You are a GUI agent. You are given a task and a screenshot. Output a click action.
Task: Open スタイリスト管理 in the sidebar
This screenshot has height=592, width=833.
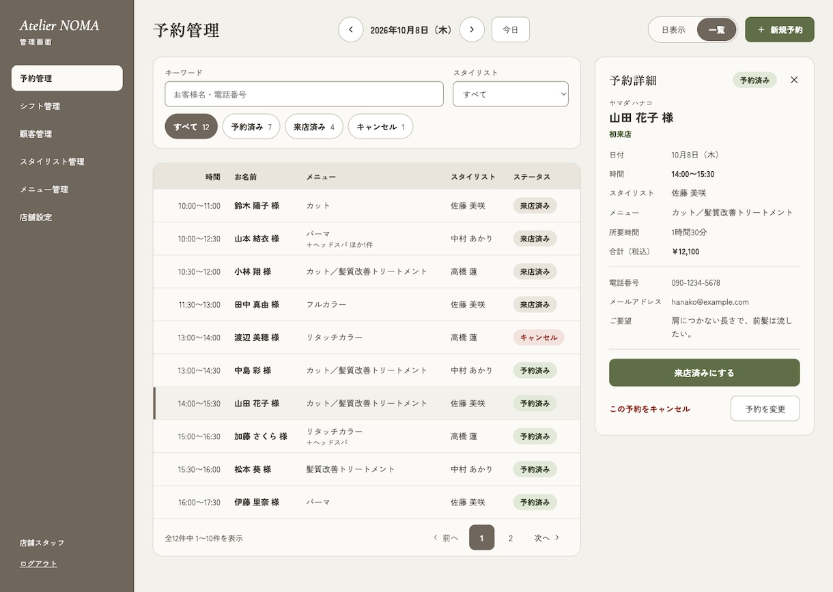(x=67, y=162)
